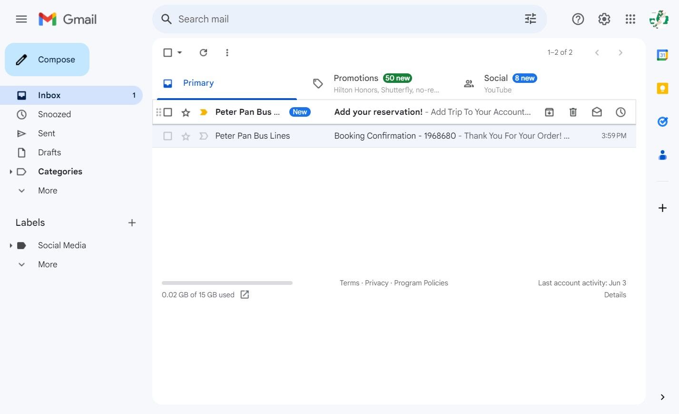Switch to the Primary tab
The image size is (679, 414).
[x=227, y=83]
